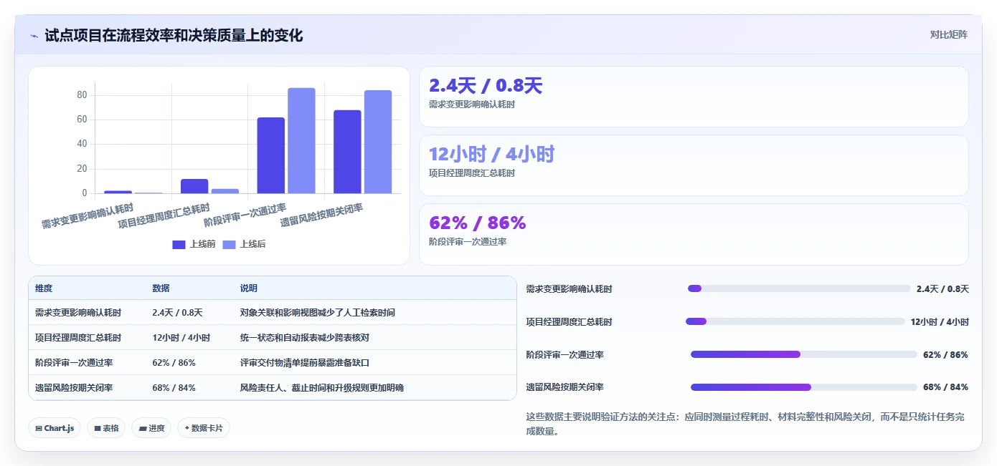
Task: Click the lightning icon beside the title
Action: pyautogui.click(x=34, y=35)
